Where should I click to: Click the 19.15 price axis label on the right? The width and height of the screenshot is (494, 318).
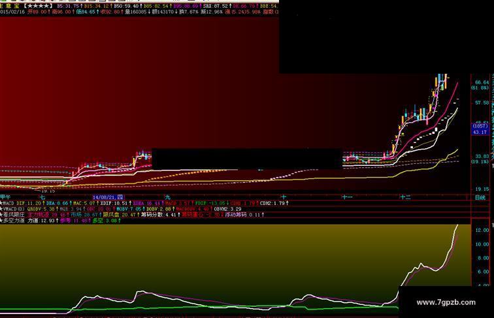(x=482, y=189)
